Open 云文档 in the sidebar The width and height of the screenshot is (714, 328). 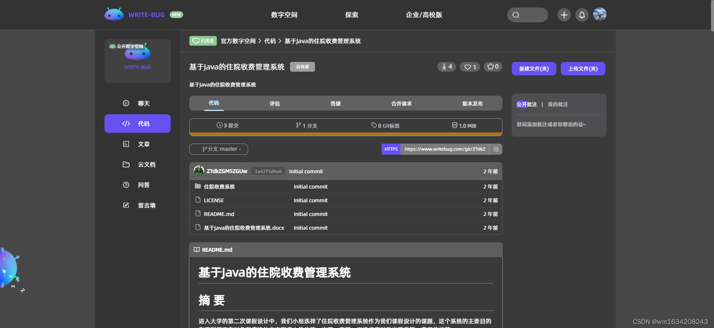coord(138,164)
